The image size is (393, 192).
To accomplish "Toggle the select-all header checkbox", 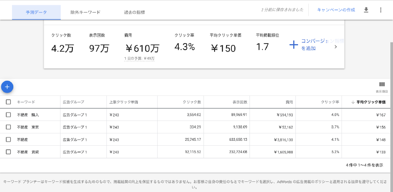I will pyautogui.click(x=8, y=102).
